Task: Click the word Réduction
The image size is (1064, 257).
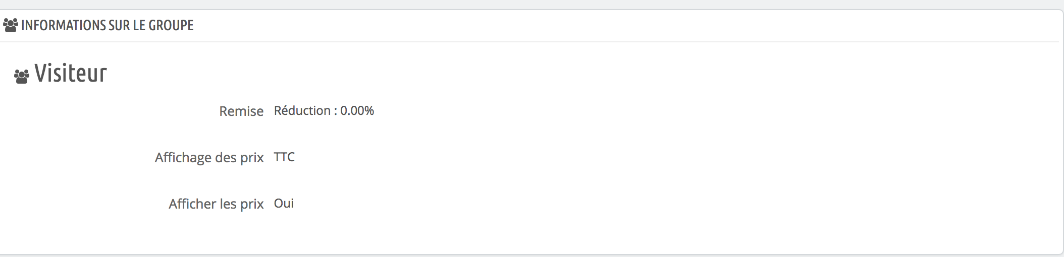Action: 302,110
